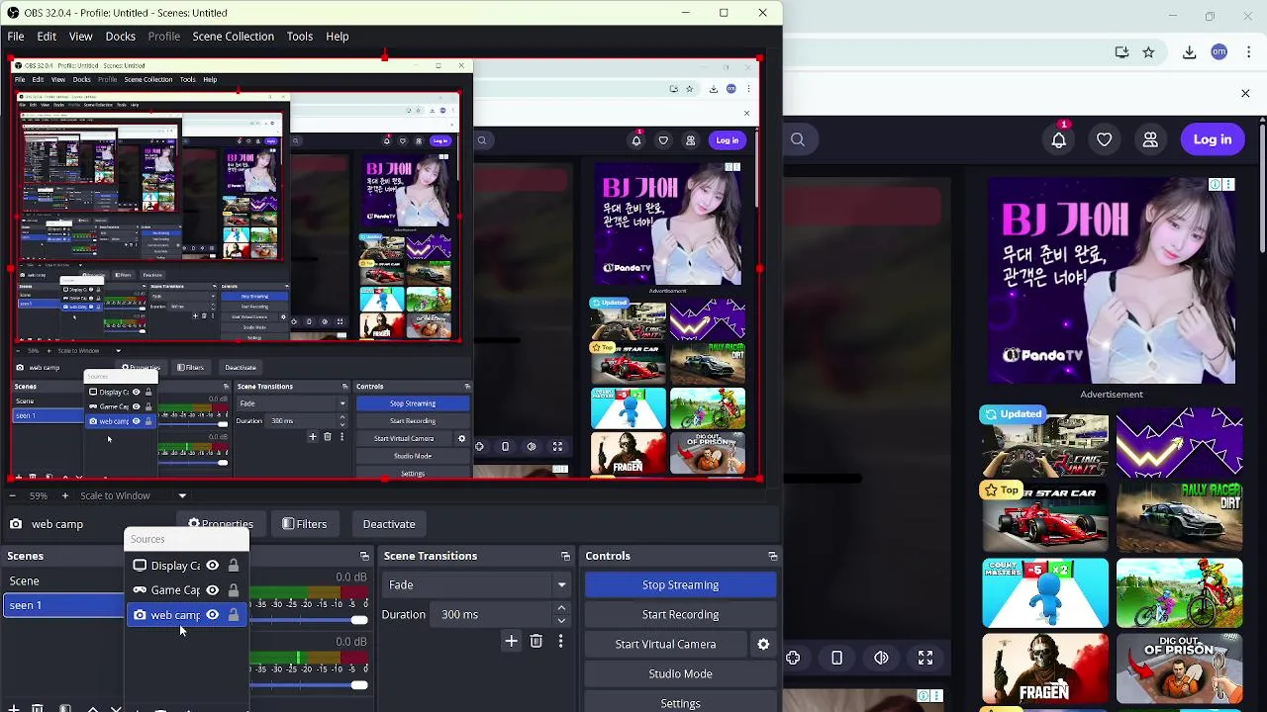Select the scene named Scene
Screen dimensions: 1267x712
point(63,580)
